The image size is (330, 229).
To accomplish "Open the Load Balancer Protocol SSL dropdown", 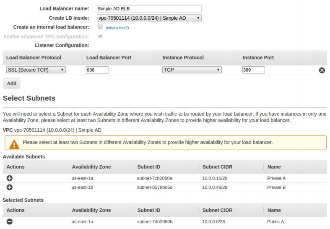I will click(x=36, y=70).
